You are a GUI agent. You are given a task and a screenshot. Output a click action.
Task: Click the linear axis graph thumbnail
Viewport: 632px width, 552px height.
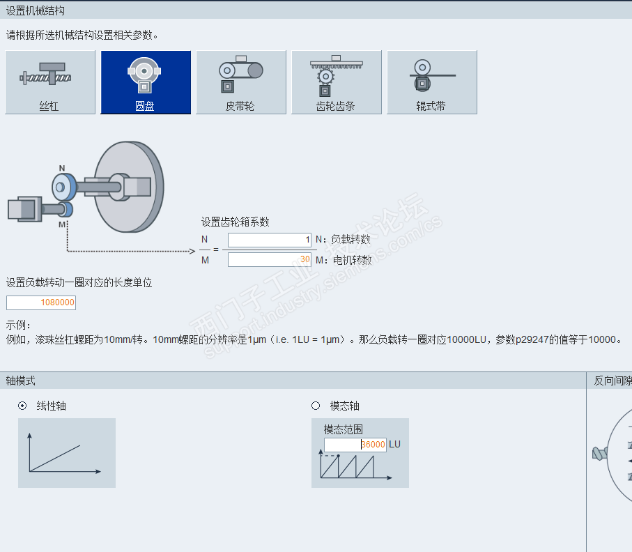tap(67, 453)
